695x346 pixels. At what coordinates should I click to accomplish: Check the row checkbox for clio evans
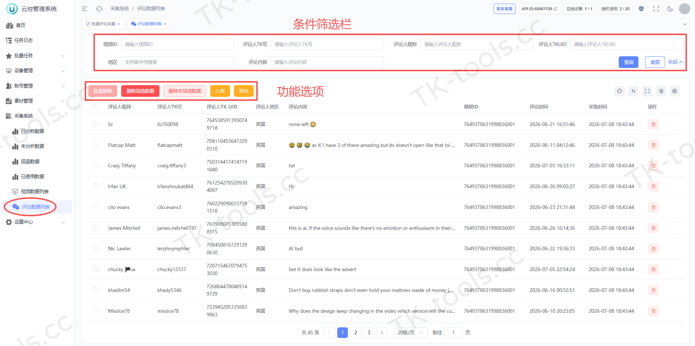coord(96,207)
